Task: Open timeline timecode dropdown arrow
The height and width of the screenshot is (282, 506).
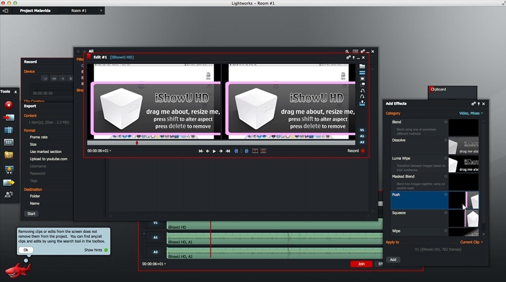Action: 165,264
